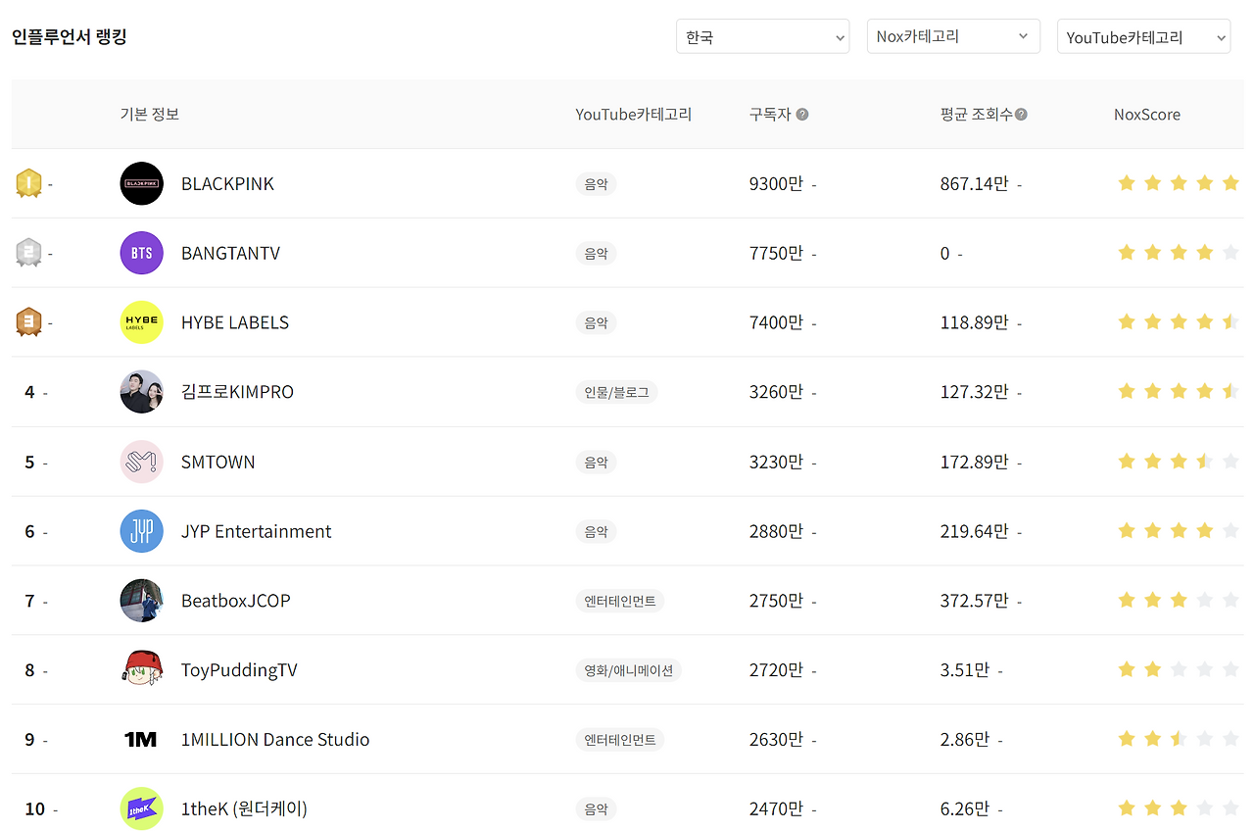Click the gold rank 1 medal icon

(28, 183)
